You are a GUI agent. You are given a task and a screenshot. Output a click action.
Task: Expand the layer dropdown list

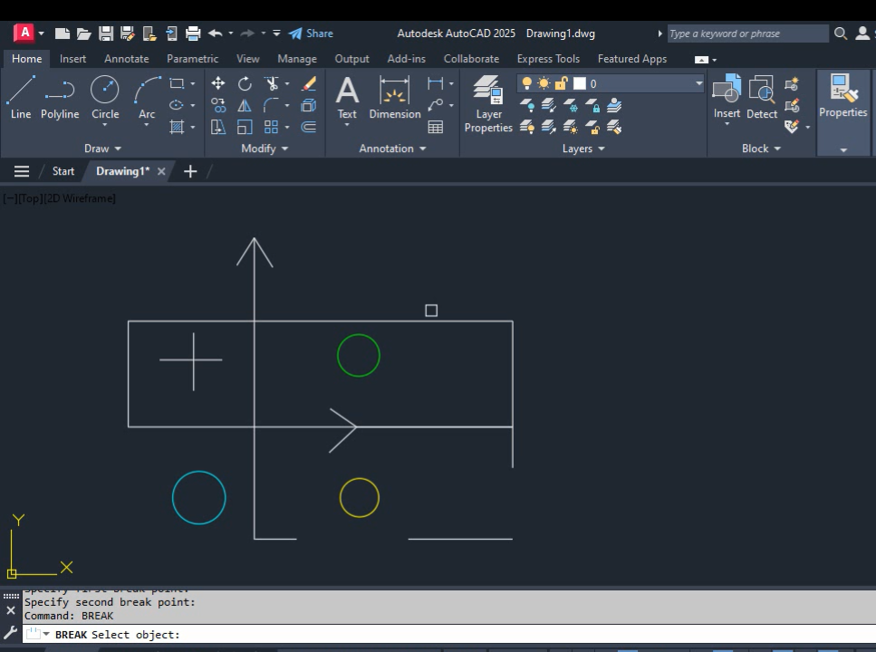[698, 83]
